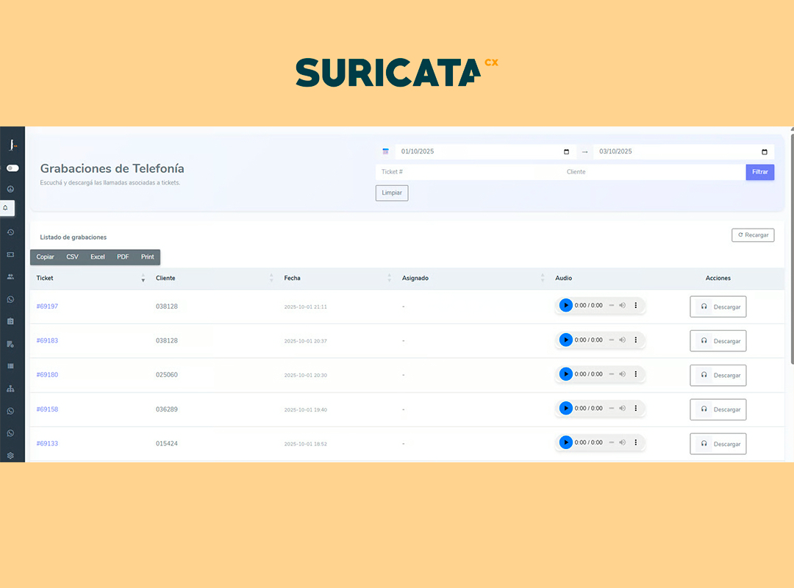This screenshot has height=588, width=794.
Task: Play the recording for ticket #69197
Action: (565, 306)
